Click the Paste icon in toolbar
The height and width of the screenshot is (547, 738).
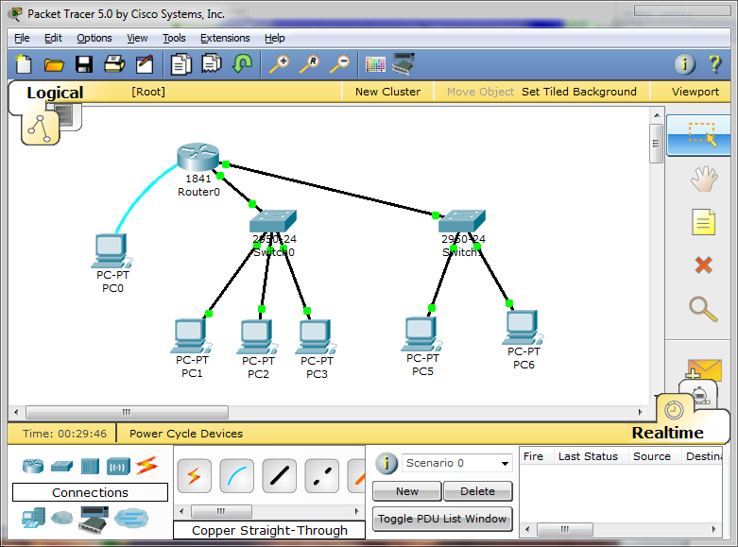pyautogui.click(x=212, y=63)
